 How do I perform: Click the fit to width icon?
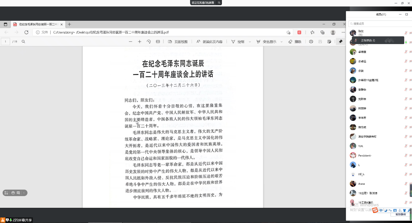pyautogui.click(x=158, y=41)
